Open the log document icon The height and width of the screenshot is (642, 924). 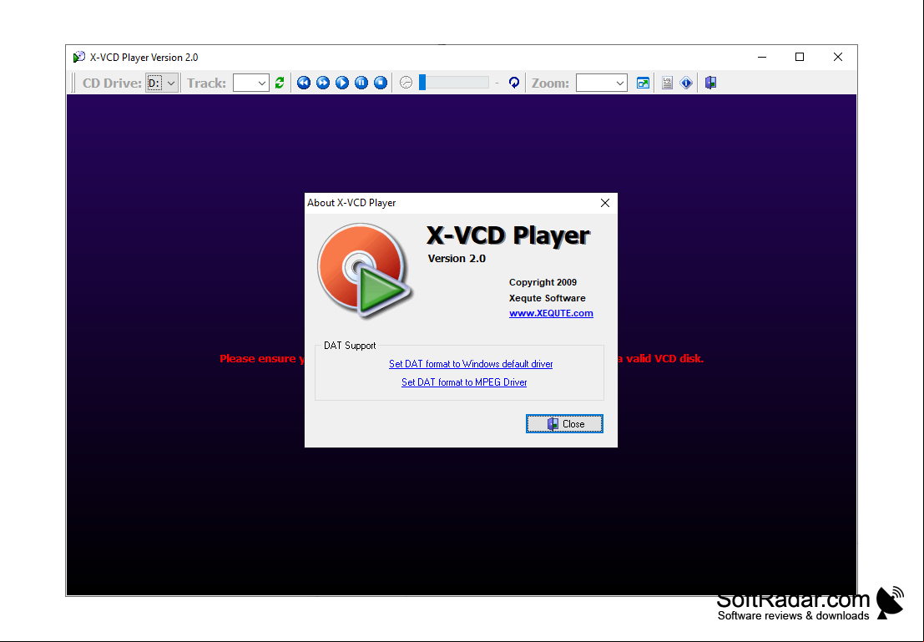[667, 83]
